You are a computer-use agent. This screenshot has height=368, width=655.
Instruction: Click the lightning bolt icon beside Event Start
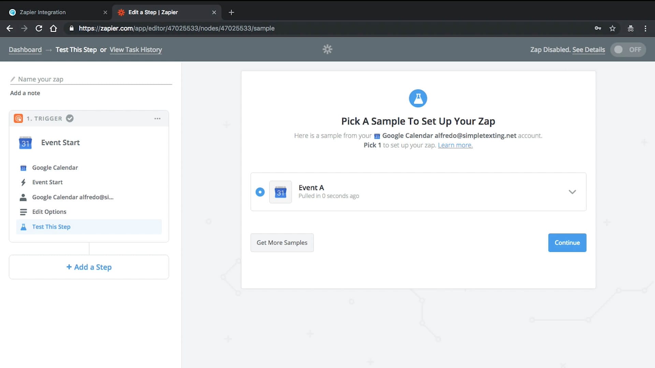pyautogui.click(x=23, y=183)
